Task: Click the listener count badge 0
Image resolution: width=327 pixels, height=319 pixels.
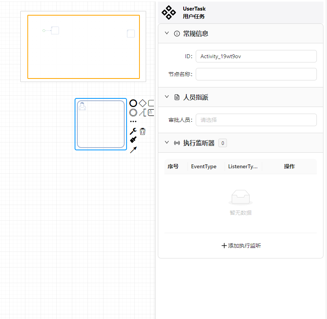Action: click(223, 143)
